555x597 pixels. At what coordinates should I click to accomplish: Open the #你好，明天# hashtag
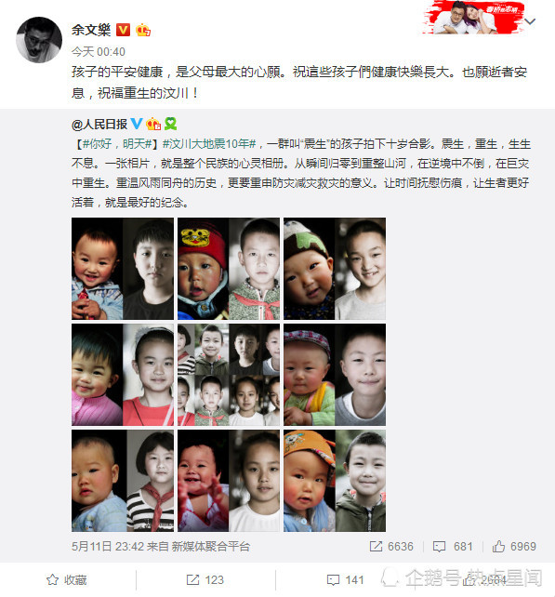118,144
